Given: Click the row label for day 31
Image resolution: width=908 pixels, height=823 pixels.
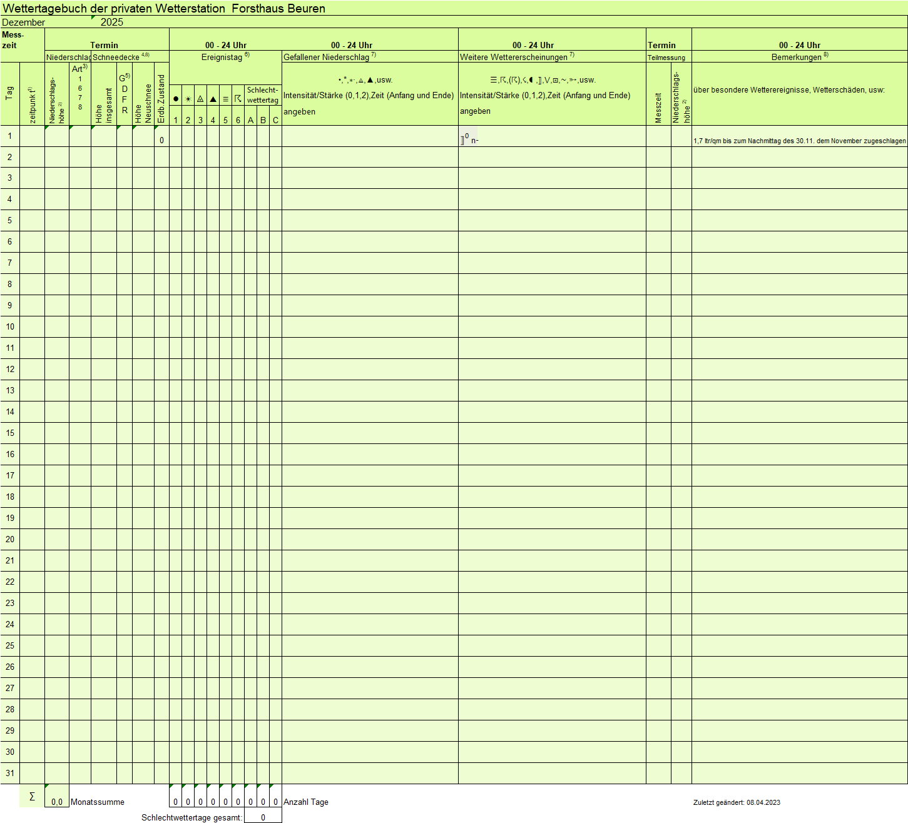Looking at the screenshot, I should point(10,773).
